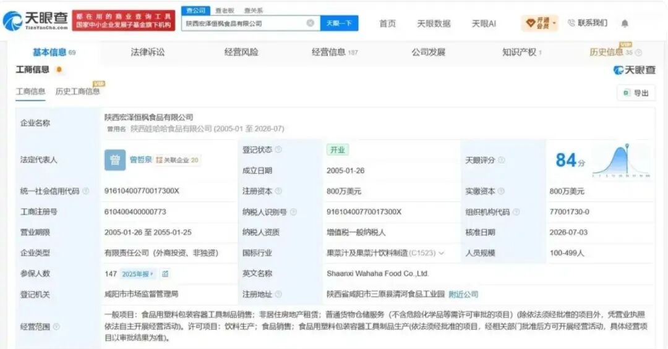Select registration authority 咸阳市市场监督管理局
Screen dimensions: 668x349
coord(141,294)
